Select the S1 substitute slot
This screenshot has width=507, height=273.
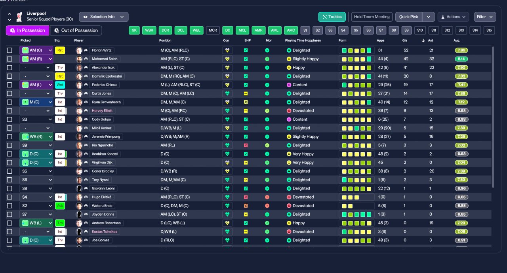click(x=305, y=30)
